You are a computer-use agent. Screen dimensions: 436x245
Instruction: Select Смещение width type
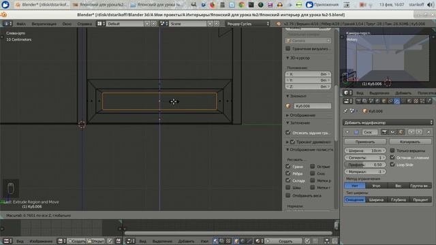[x=355, y=199]
